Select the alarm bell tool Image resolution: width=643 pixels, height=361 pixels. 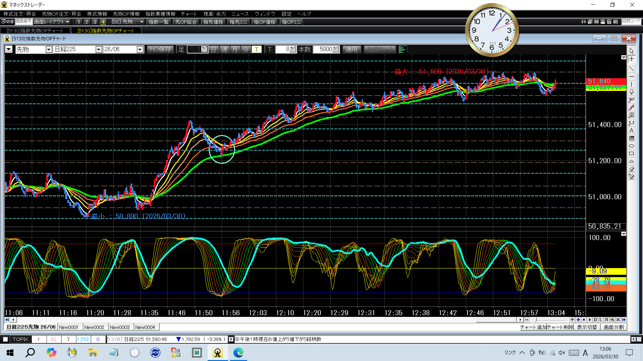[631, 92]
